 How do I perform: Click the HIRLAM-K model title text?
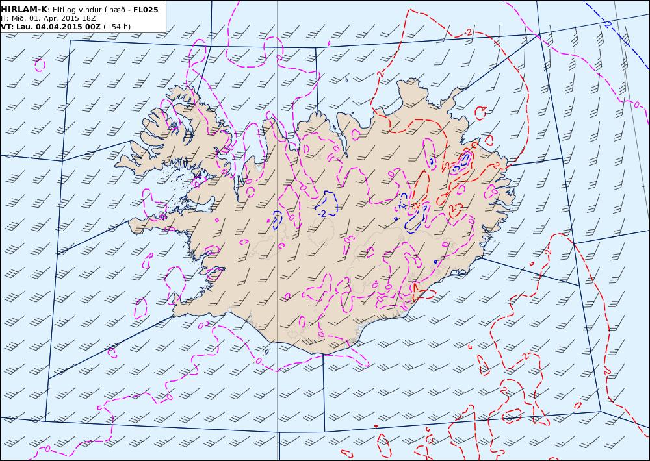pos(24,10)
